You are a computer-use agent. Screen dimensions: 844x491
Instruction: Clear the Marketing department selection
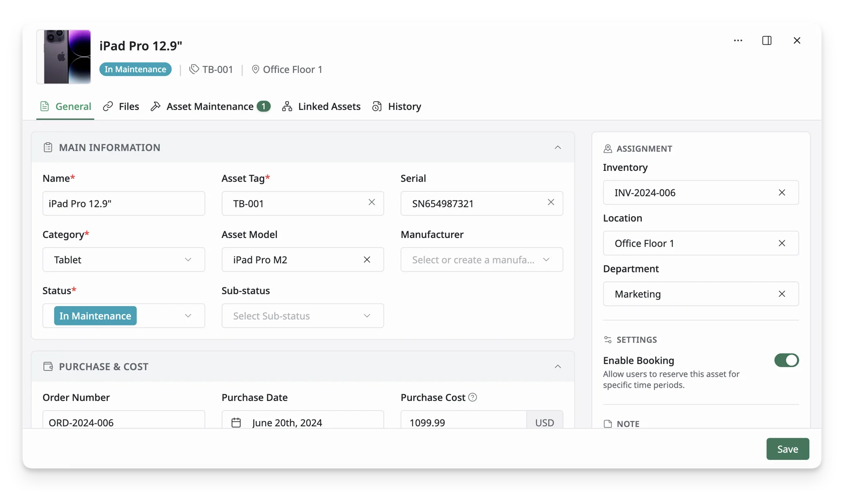pos(782,294)
